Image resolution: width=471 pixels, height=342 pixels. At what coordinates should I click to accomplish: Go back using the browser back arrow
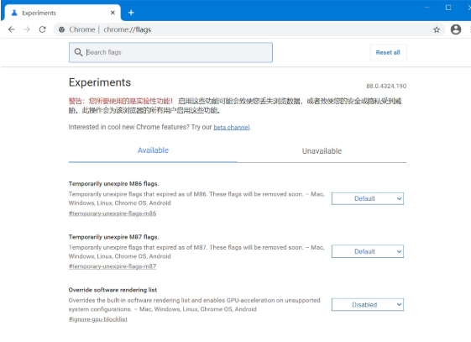point(12,29)
